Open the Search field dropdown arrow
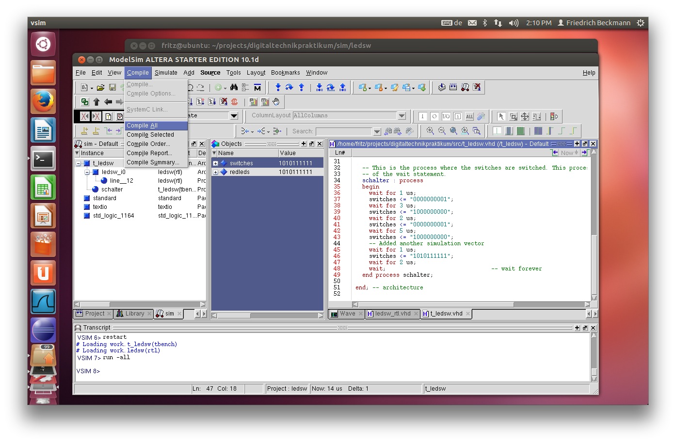Screen dimensions: 676x443 click(377, 131)
